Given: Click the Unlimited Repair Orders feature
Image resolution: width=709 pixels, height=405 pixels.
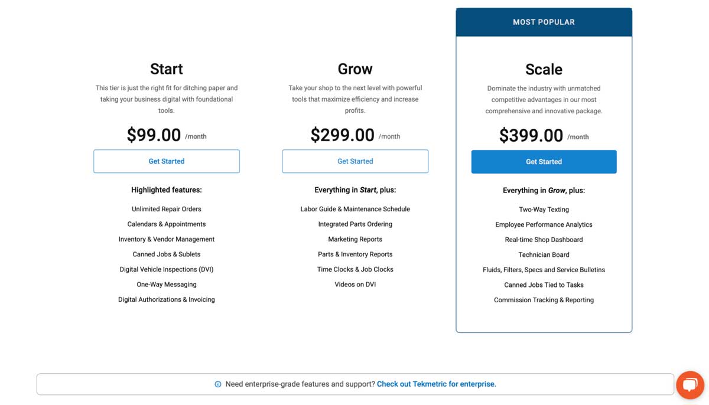Looking at the screenshot, I should tap(166, 208).
